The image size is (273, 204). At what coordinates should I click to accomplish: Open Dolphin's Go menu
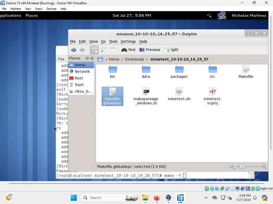tap(103, 41)
